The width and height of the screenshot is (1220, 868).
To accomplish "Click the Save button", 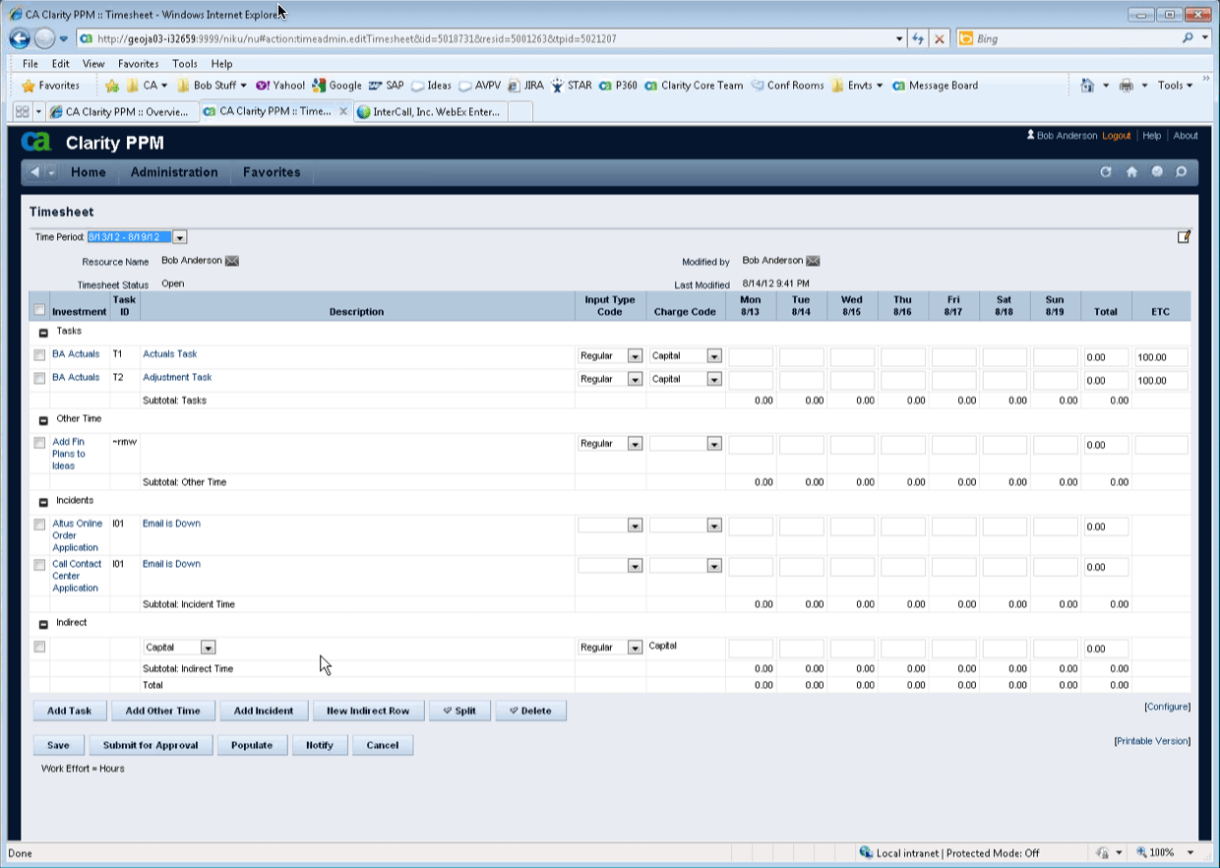I will 58,745.
